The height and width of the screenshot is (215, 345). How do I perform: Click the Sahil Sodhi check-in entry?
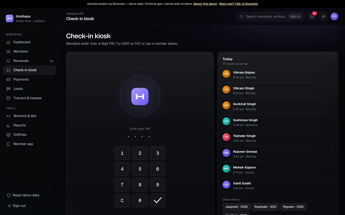click(278, 185)
